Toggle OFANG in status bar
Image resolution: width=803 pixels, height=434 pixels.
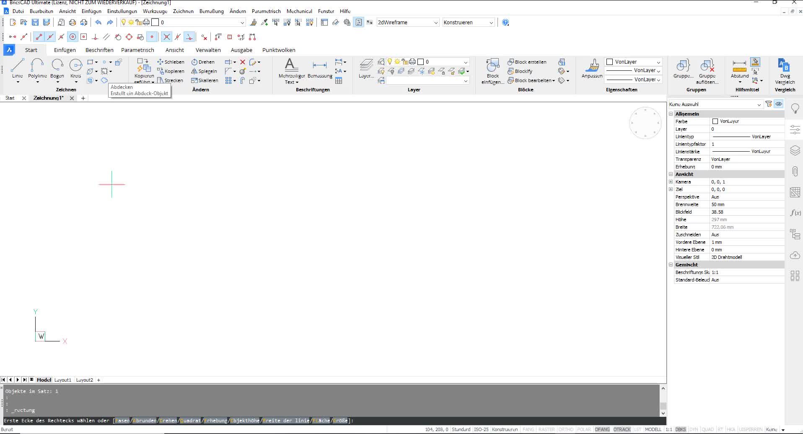[x=602, y=429]
